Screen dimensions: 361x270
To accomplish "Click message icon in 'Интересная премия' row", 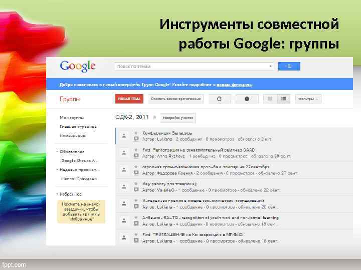I will point(136,207).
